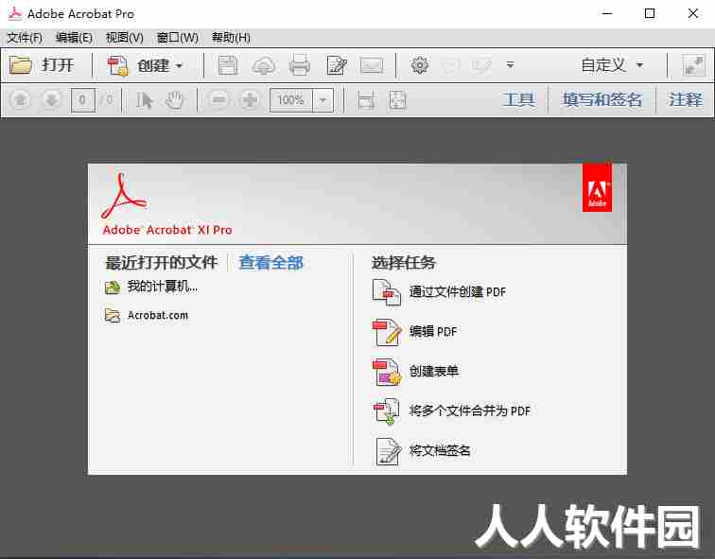Open the 帮助(H) menu
The height and width of the screenshot is (559, 715).
tap(231, 38)
